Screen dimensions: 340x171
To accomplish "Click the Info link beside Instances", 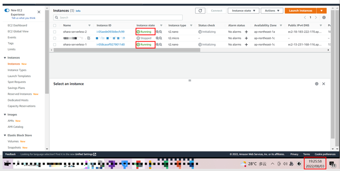I will (x=78, y=11).
